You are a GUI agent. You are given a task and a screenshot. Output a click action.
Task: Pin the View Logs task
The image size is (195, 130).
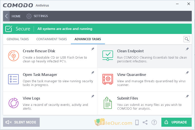[93, 96]
